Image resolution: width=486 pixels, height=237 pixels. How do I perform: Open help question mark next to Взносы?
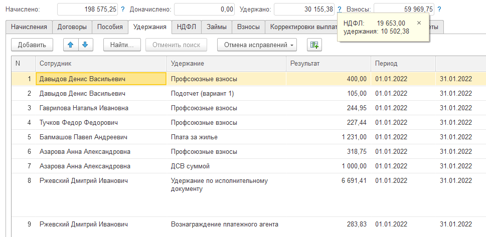[439, 10]
